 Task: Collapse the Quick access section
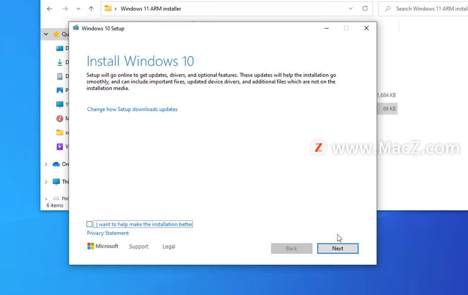click(46, 34)
